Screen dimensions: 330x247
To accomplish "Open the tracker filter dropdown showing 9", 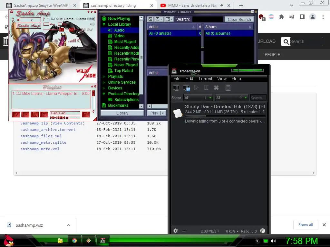I will click(231, 98).
